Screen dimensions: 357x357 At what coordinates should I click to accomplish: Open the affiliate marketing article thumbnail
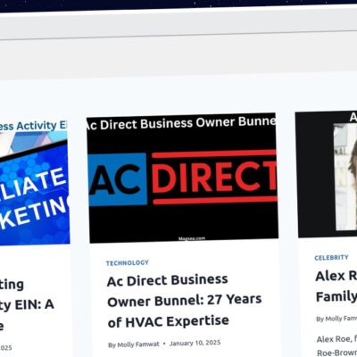(34, 182)
